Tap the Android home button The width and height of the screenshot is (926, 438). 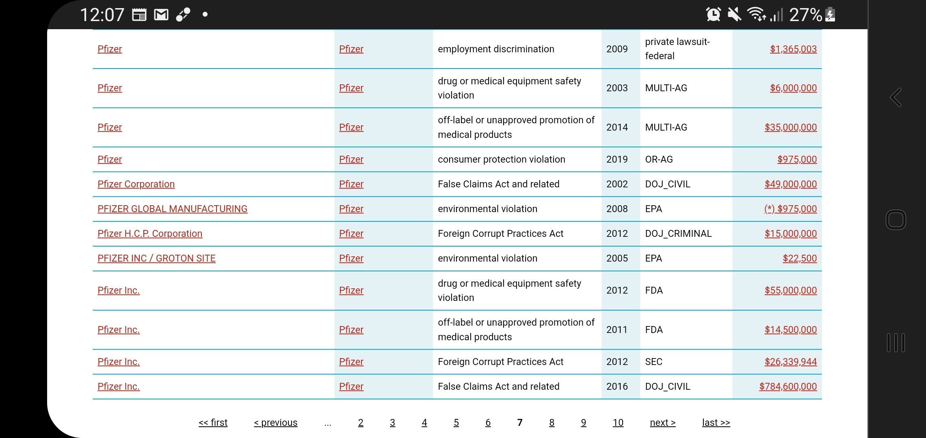pos(896,220)
